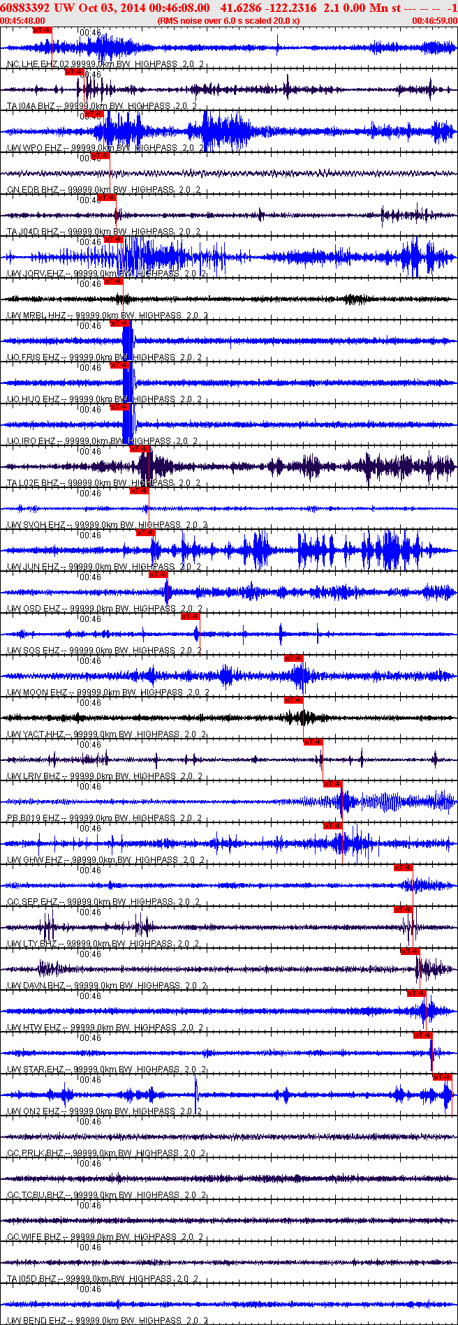This screenshot has height=1325, width=458.
Task: Select the pick marker on UW HTW trace
Action: click(x=417, y=993)
